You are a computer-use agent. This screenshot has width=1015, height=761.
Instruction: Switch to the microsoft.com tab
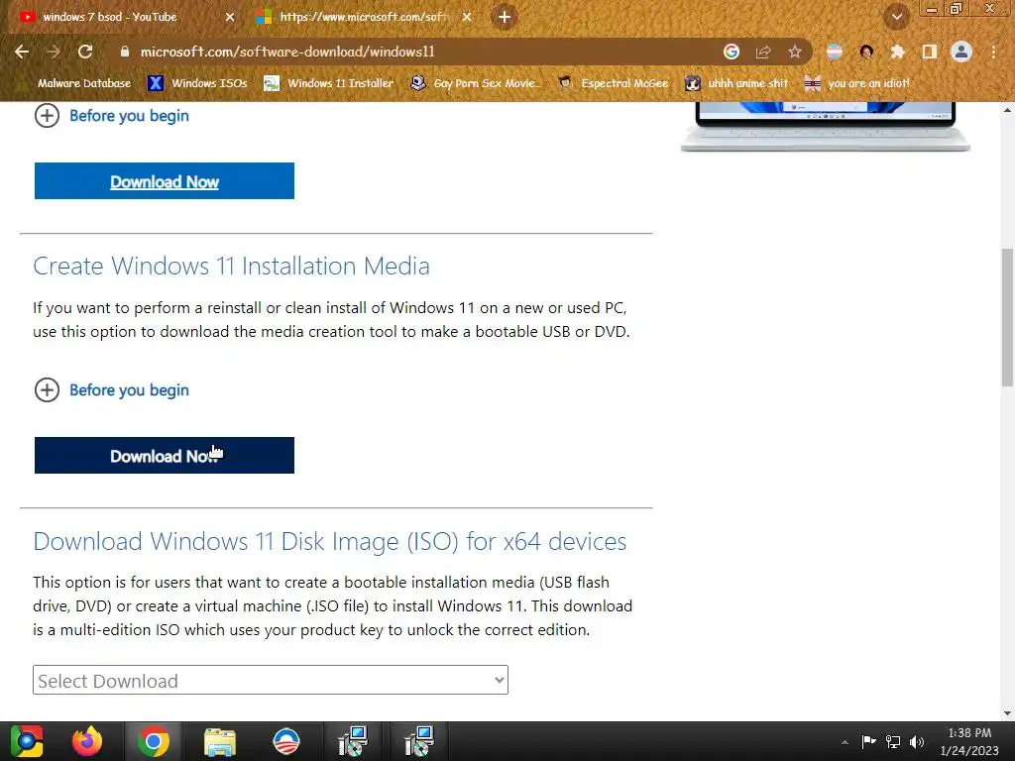pyautogui.click(x=365, y=17)
